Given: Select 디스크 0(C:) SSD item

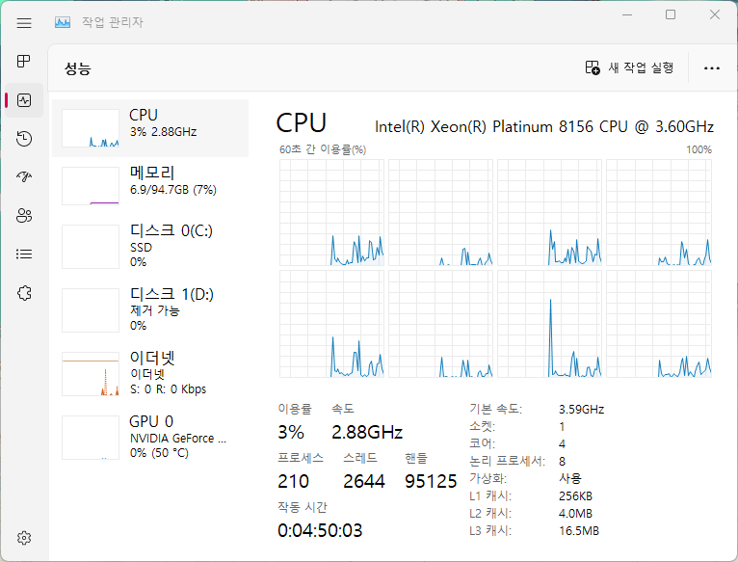Looking at the screenshot, I should click(150, 247).
